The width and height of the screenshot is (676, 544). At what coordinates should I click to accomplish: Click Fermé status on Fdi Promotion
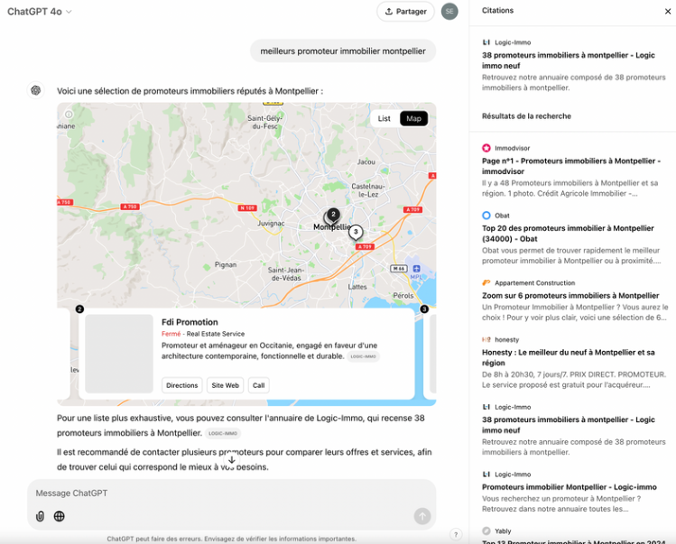click(171, 334)
